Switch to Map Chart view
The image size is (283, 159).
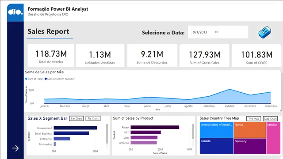point(270,119)
